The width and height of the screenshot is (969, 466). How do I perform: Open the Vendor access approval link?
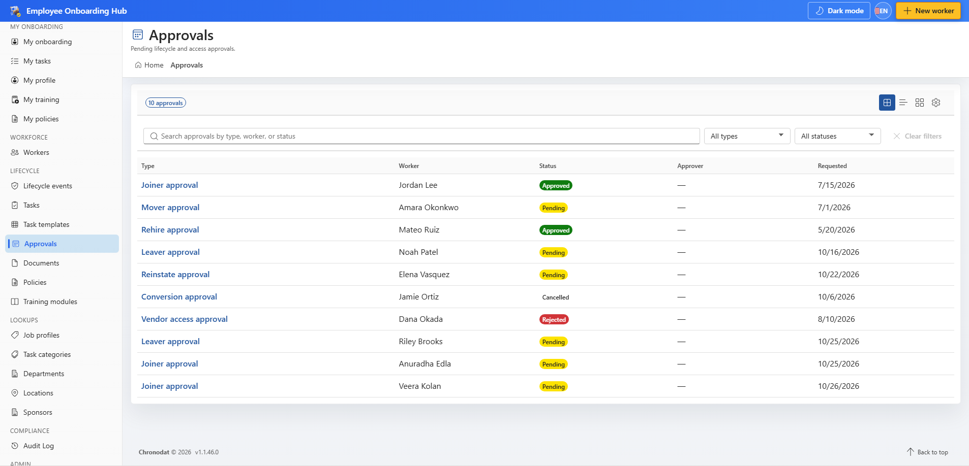coord(184,319)
